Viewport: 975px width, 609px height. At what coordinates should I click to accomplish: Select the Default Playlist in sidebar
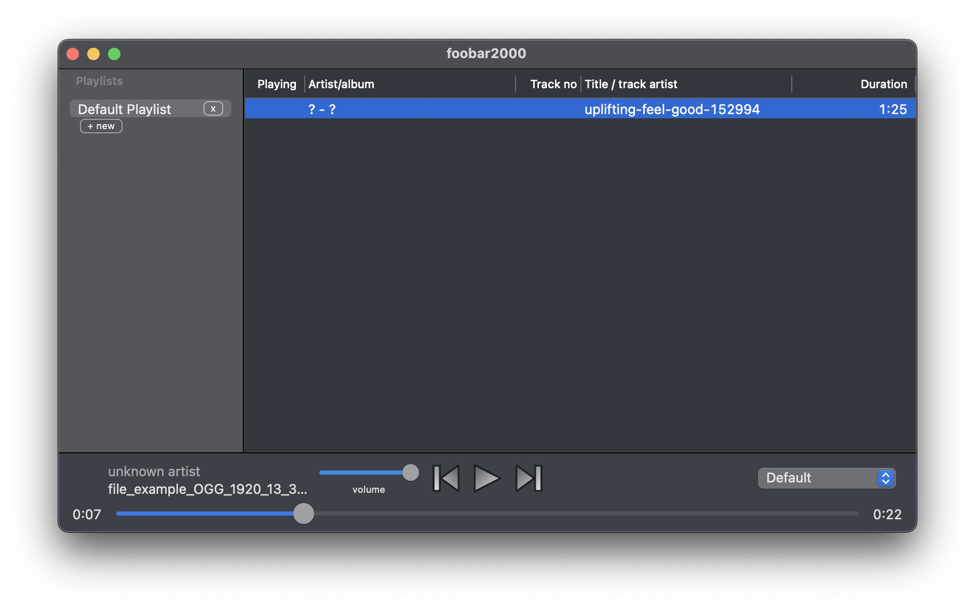pyautogui.click(x=151, y=109)
